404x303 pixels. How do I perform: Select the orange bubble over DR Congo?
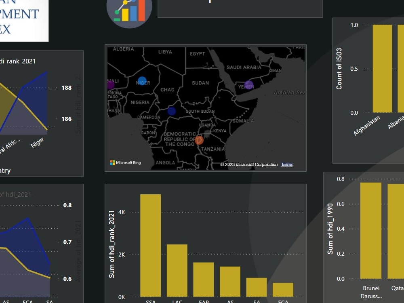click(x=199, y=141)
